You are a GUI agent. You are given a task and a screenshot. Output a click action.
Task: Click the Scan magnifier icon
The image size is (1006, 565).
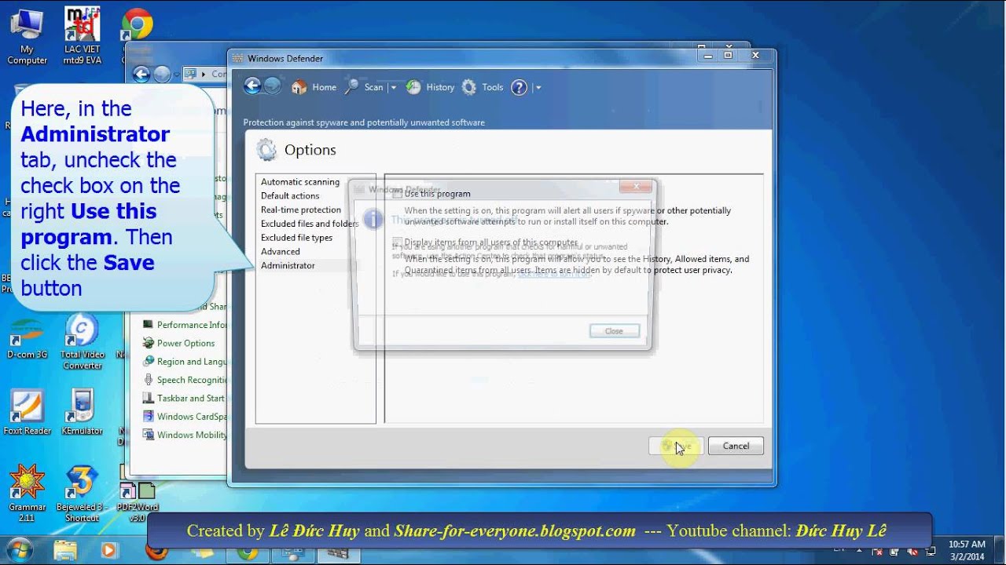352,87
